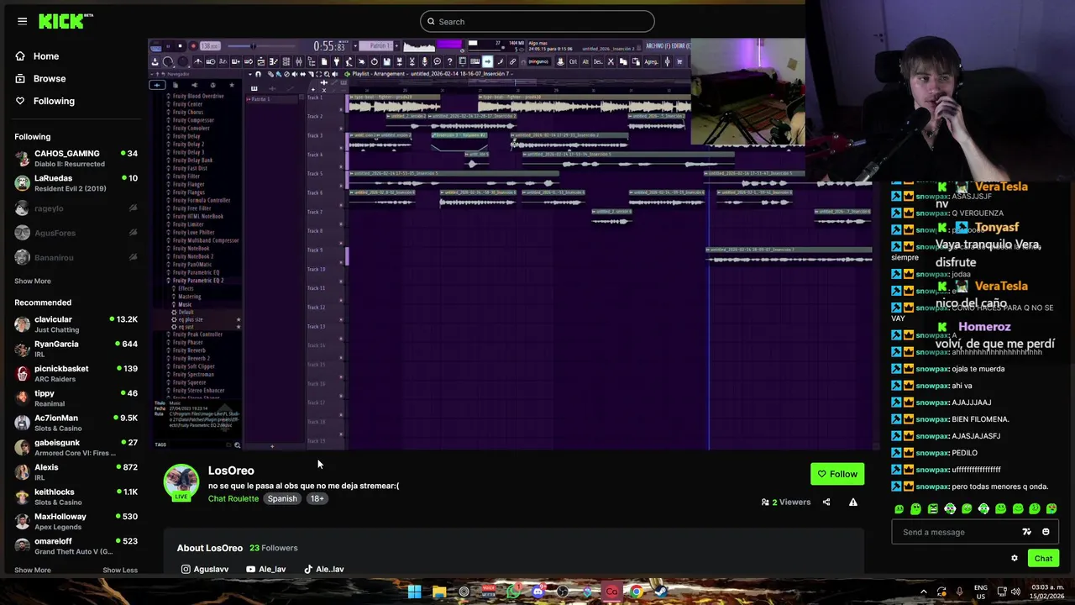Open RyanGarcia recommended channel

click(x=76, y=349)
